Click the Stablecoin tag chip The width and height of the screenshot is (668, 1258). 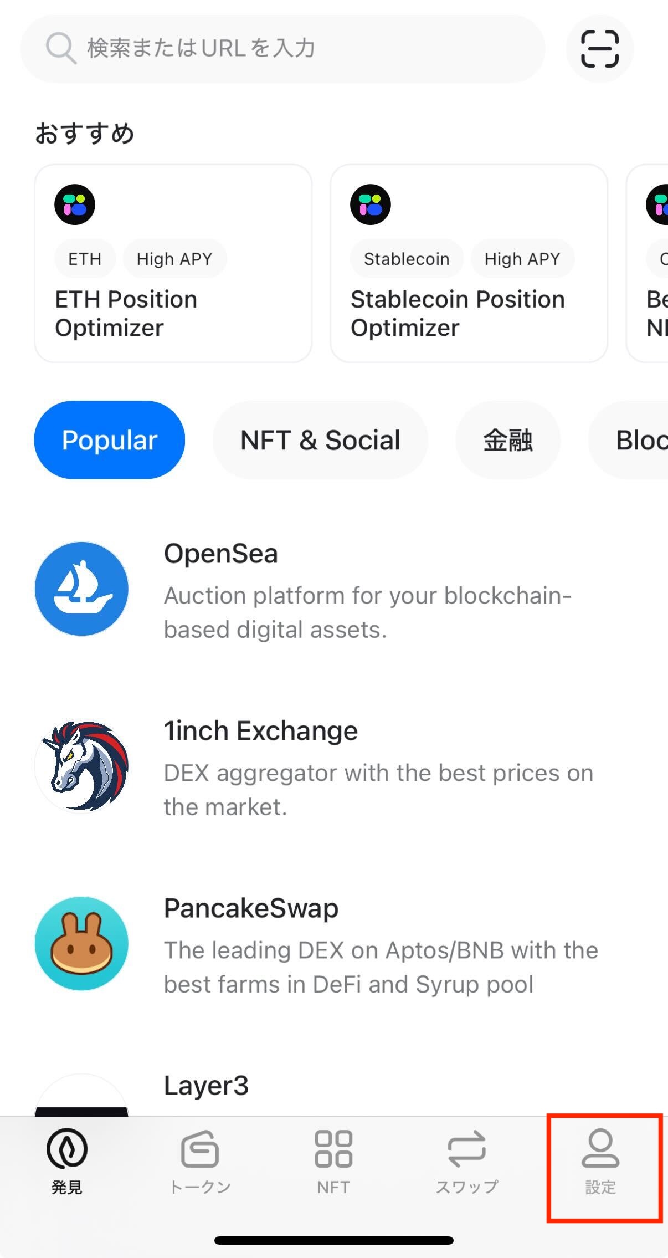tap(407, 259)
